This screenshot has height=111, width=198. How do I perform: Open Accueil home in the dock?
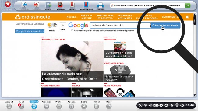[x=9, y=105]
